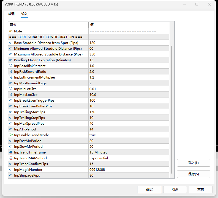Image resolution: width=218 pixels, height=198 pixels.
Task: Click integer icon beside InpTrailingStepPips
Action: pos(11,118)
